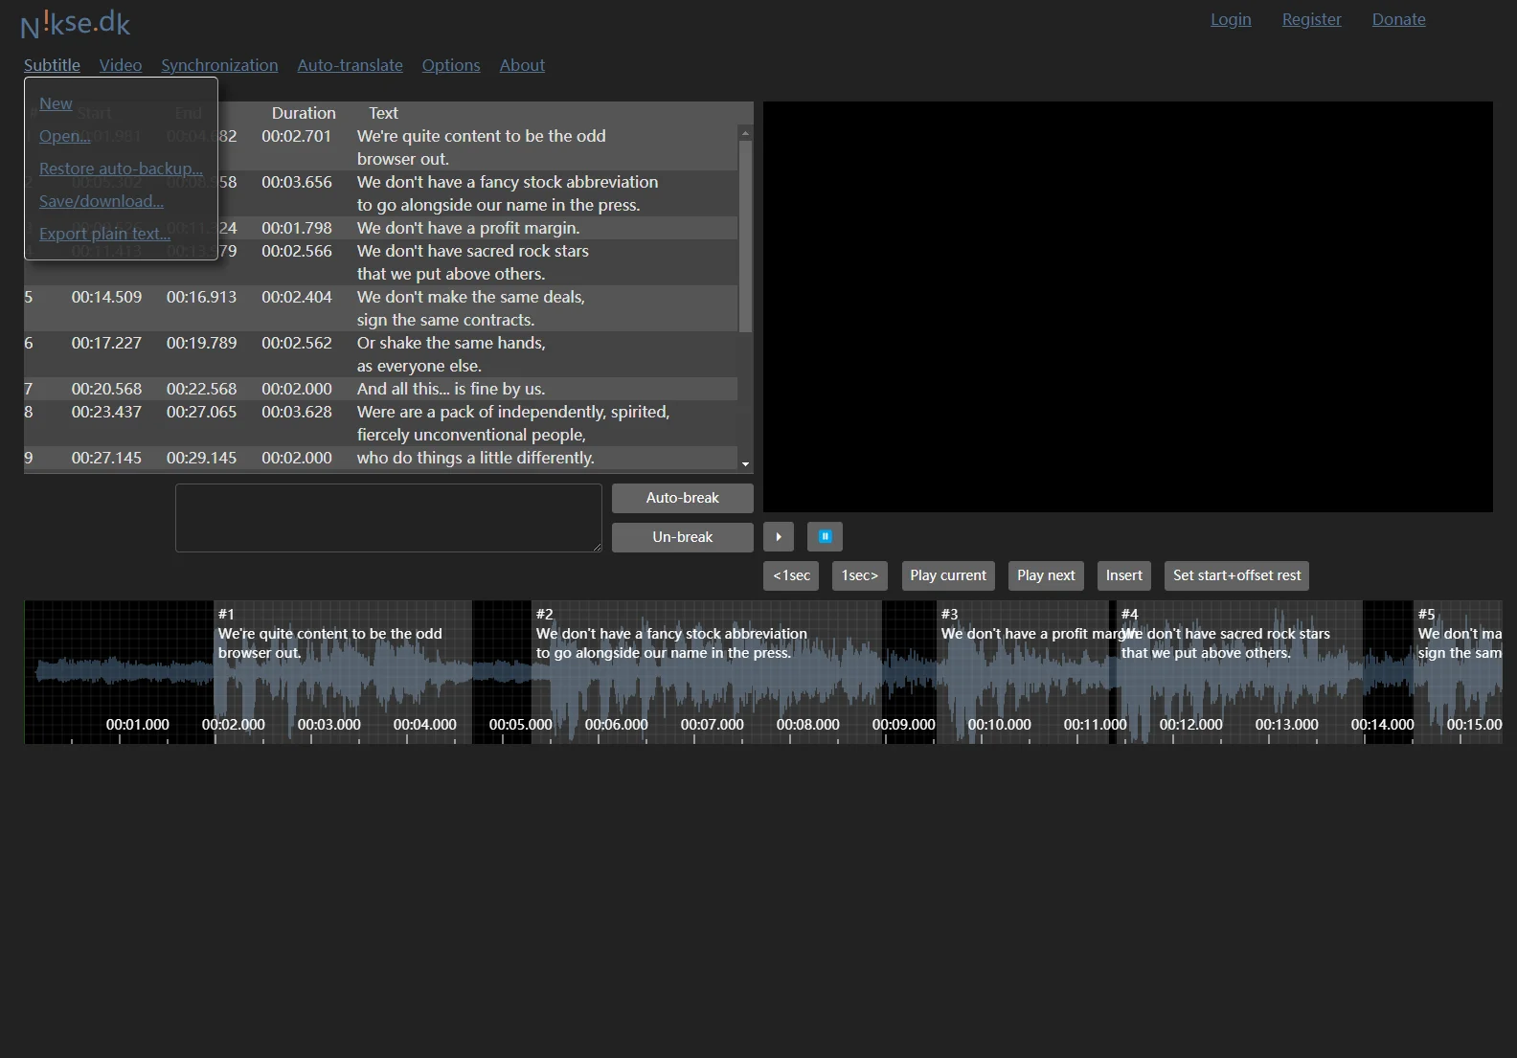Select row 'Or shake the same hands'
This screenshot has width=1517, height=1058.
(381, 354)
